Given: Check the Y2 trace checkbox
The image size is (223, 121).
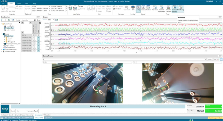Looking at the screenshot, I should pyautogui.click(x=52, y=30).
